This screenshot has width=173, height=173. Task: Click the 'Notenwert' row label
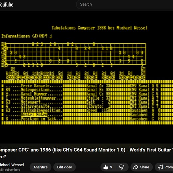coord(31,102)
